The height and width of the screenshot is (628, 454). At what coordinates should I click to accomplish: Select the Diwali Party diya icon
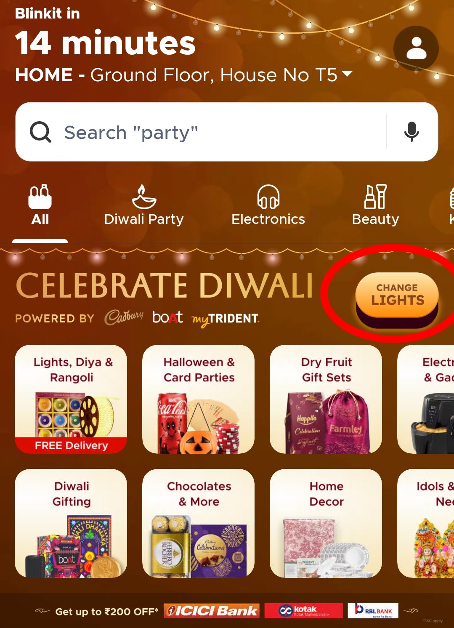point(144,197)
